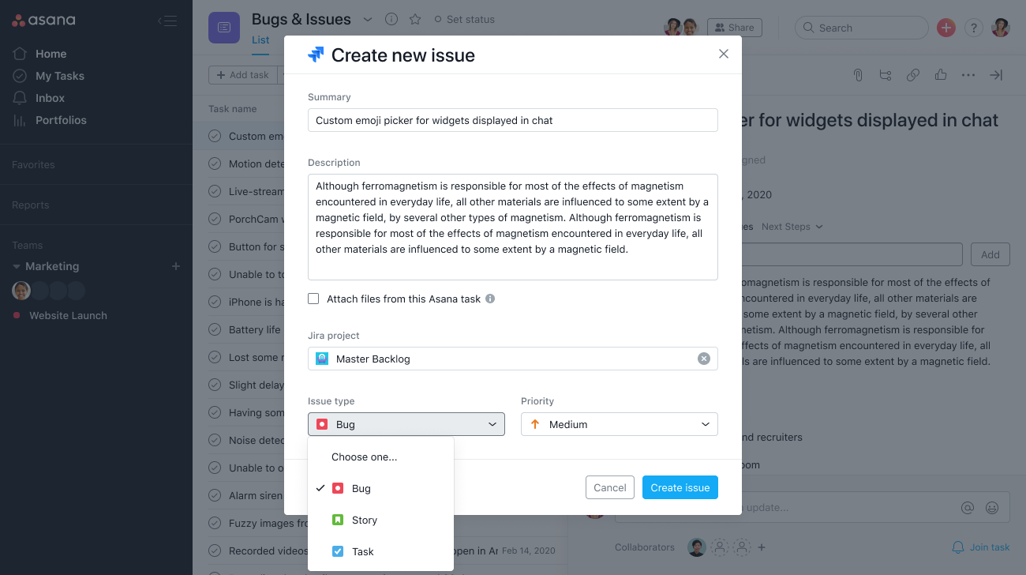Image resolution: width=1026 pixels, height=575 pixels.
Task: Check off the iPhone task row
Action: pos(215,302)
